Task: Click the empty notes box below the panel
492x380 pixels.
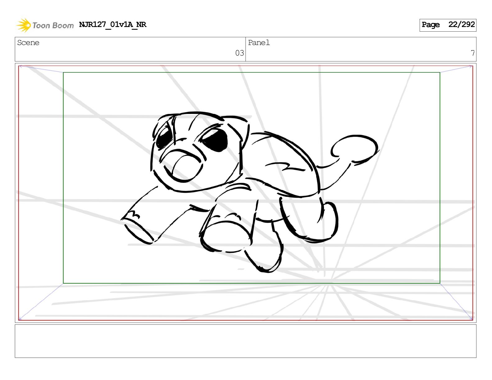Action: click(x=245, y=341)
